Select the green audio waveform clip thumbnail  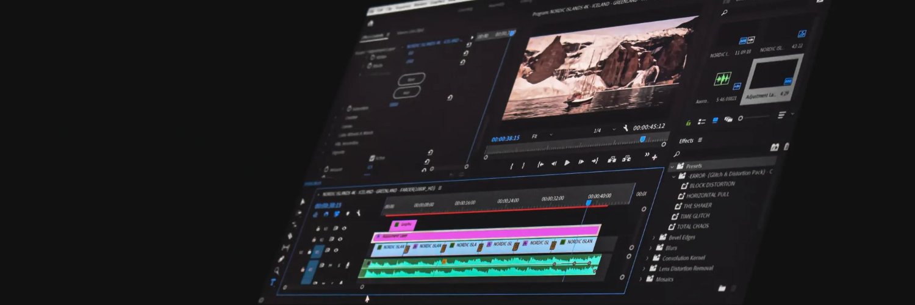(723, 79)
